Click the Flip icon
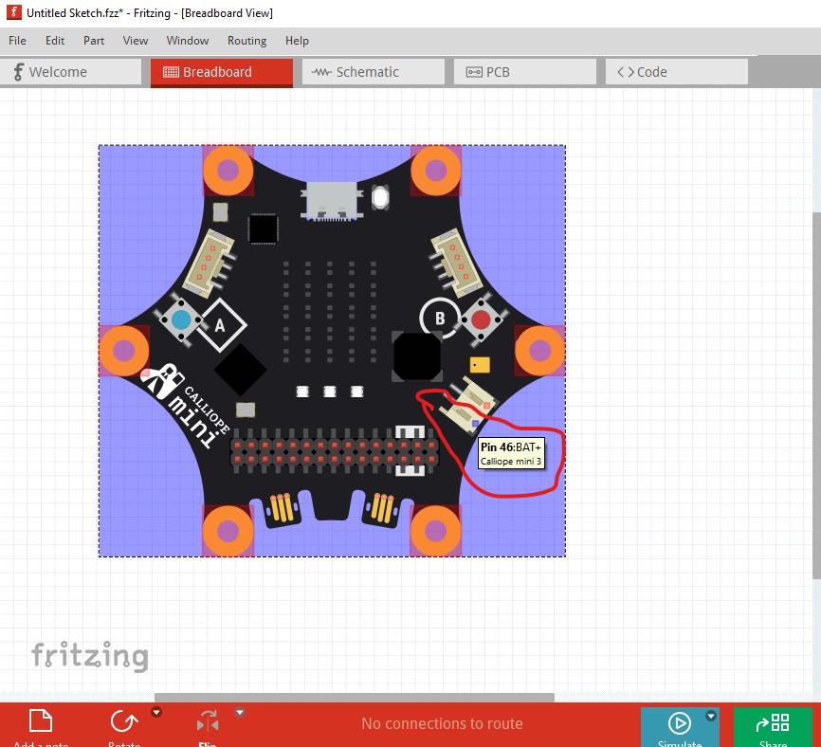 pyautogui.click(x=208, y=721)
